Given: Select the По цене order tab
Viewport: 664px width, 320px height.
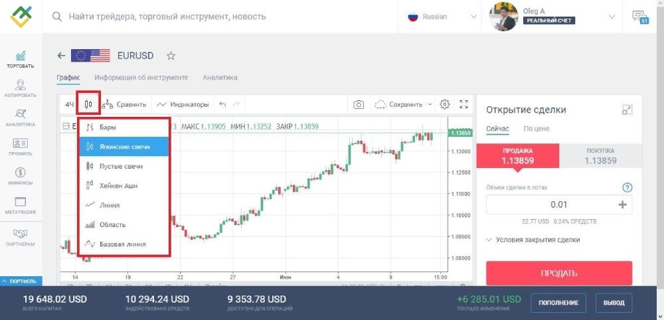Looking at the screenshot, I should click(x=536, y=129).
